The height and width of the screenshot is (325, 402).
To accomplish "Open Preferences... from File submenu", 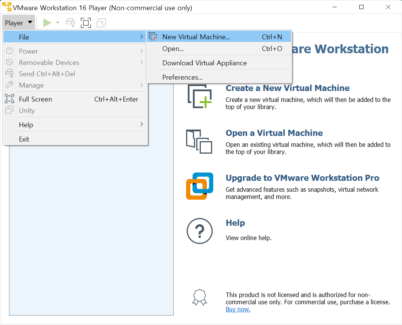I will point(219,77).
